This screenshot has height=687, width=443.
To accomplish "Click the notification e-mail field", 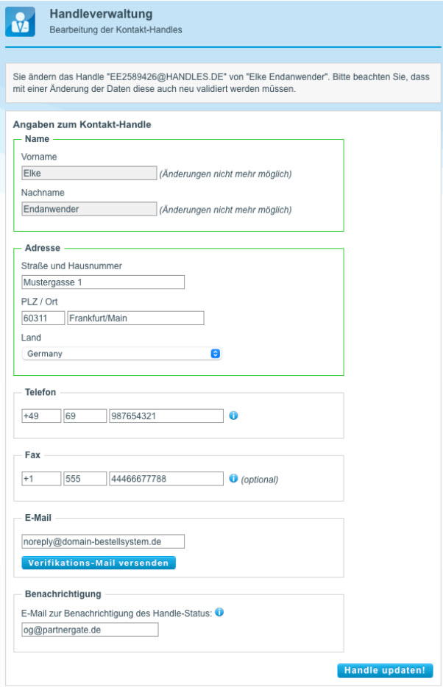I will (x=90, y=630).
